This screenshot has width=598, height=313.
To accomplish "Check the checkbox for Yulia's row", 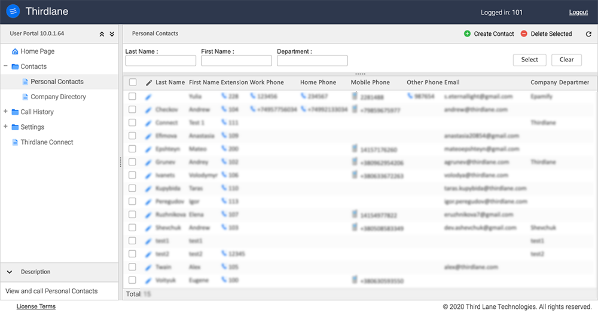I will coord(132,96).
